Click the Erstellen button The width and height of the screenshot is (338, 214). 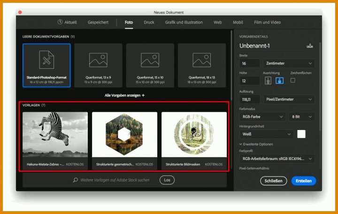pyautogui.click(x=304, y=181)
